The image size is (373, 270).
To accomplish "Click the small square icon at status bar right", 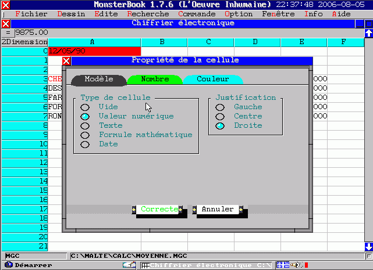I will [368, 256].
